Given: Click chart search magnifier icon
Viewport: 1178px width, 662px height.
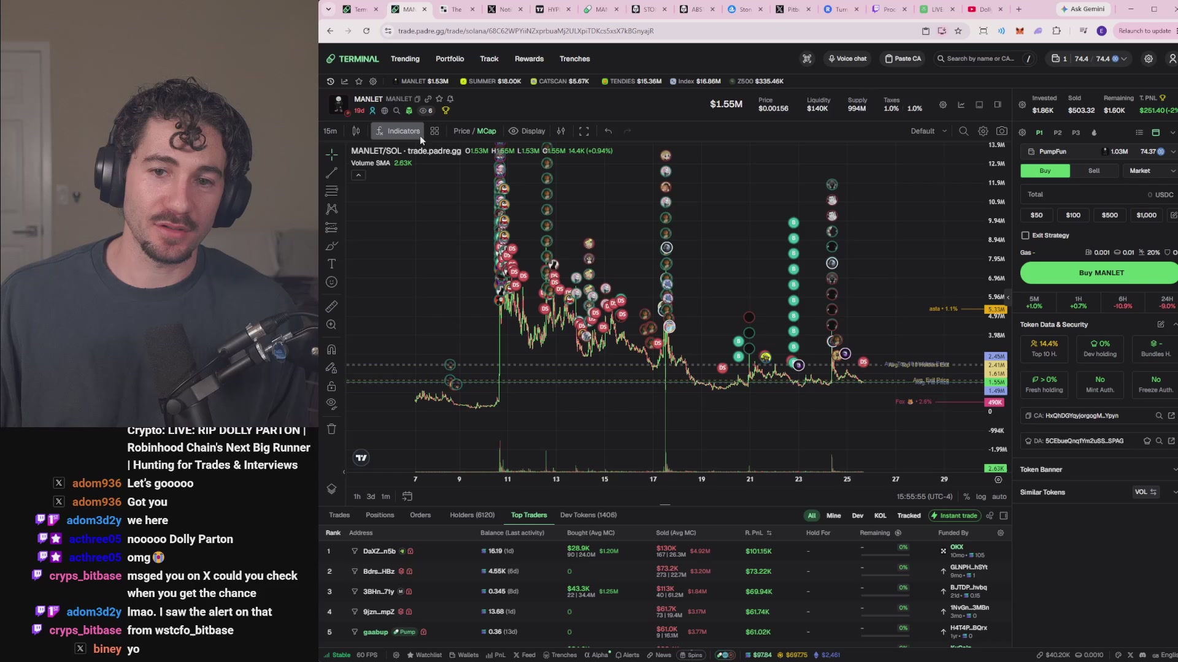Looking at the screenshot, I should tap(964, 131).
